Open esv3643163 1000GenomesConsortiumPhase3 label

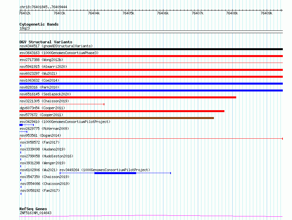pyautogui.click(x=59, y=53)
